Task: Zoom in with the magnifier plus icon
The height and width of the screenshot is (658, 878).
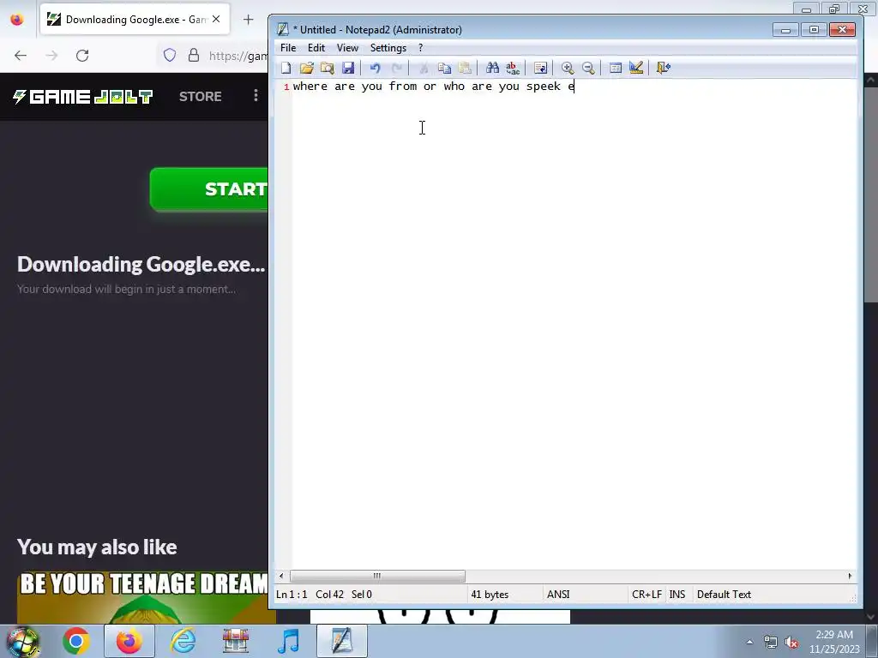Action: click(568, 68)
